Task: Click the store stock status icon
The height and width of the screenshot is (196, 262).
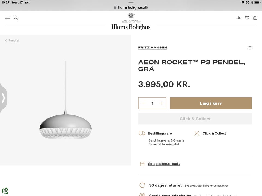Action: 142,164
